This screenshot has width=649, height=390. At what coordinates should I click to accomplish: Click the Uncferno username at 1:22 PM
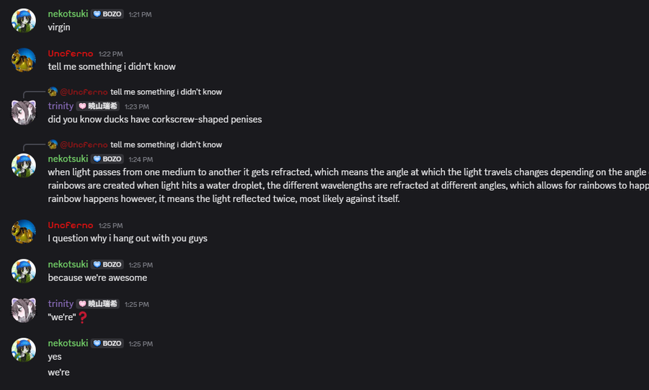71,53
